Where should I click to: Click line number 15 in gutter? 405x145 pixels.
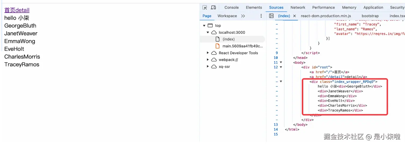[276, 134]
